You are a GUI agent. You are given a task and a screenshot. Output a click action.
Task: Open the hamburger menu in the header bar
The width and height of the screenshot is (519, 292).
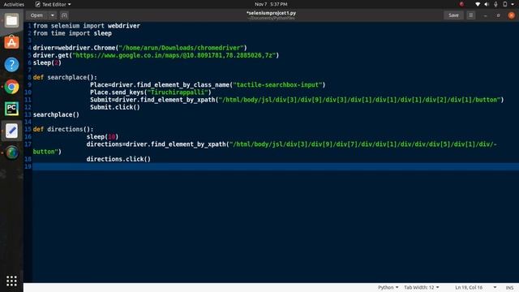tap(470, 15)
